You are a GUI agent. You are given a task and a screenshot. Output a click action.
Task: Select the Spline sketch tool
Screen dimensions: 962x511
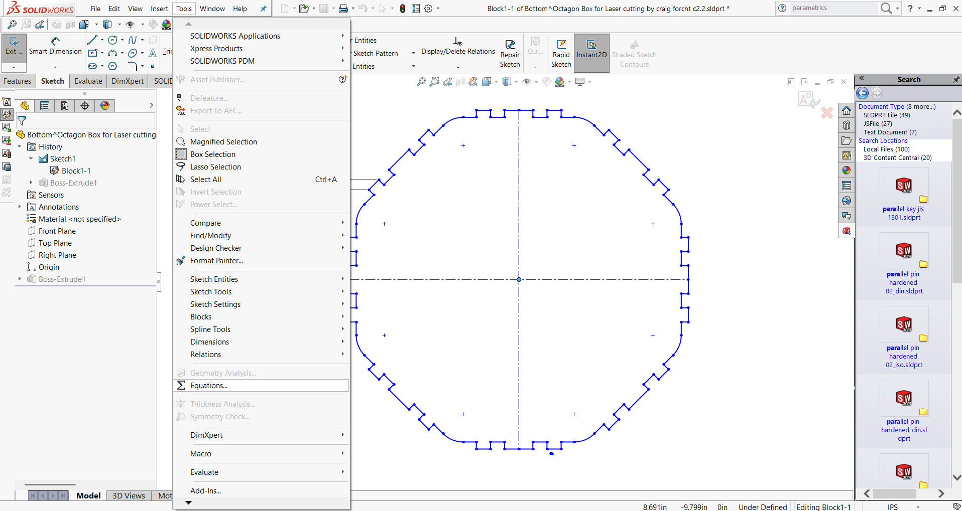click(133, 40)
